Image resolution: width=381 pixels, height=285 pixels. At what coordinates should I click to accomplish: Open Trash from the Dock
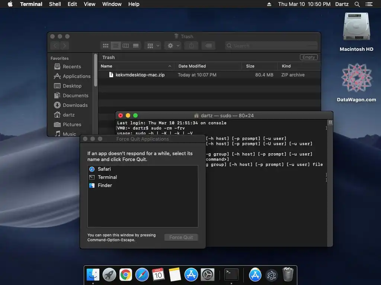288,274
